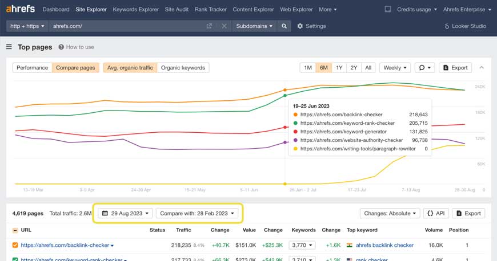Toggle the select-all URL header checkbox

coord(15,230)
